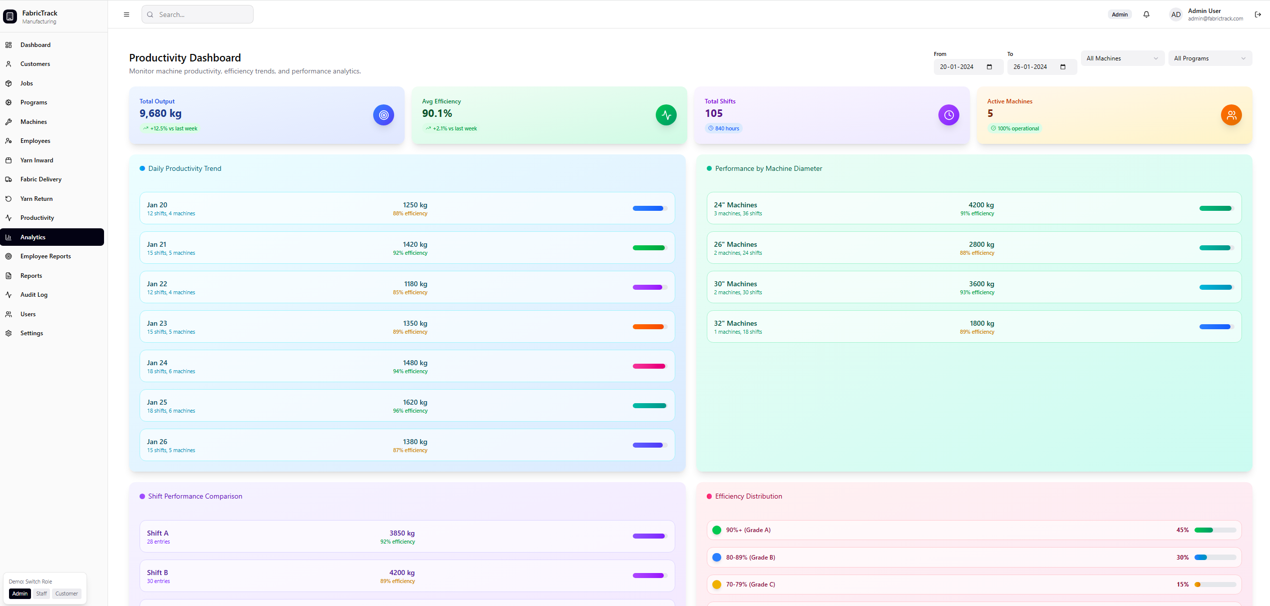Click the notification bell icon
The width and height of the screenshot is (1270, 606).
click(x=1146, y=14)
